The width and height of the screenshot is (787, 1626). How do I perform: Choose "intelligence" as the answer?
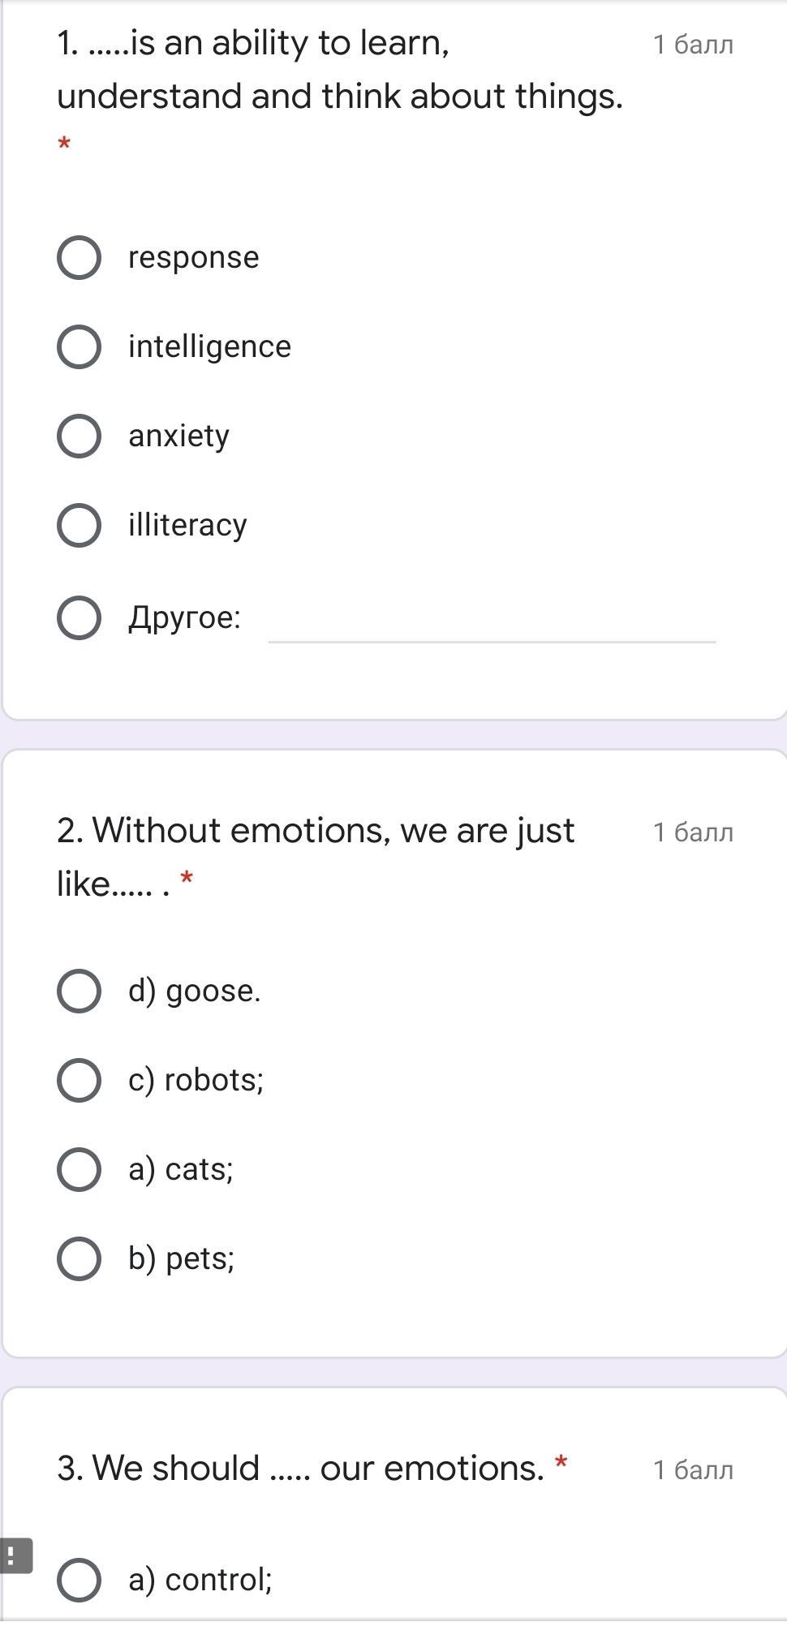point(80,347)
